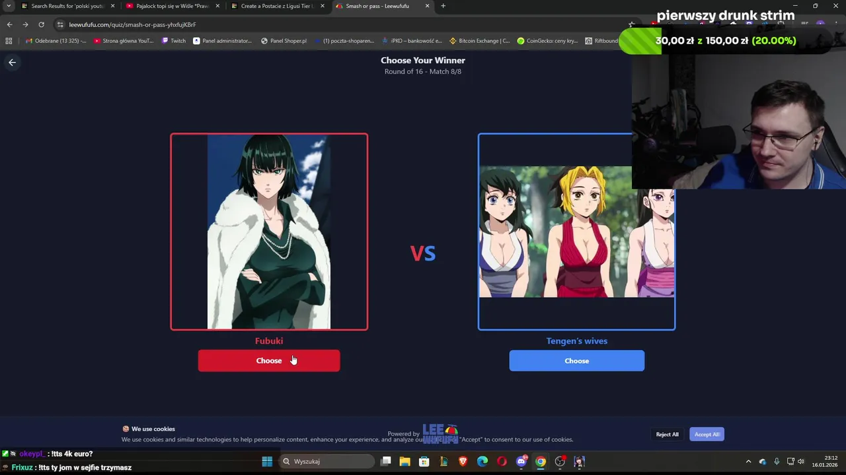Viewport: 846px width, 475px height.
Task: Open the tab search dropdown
Action: [x=8, y=6]
